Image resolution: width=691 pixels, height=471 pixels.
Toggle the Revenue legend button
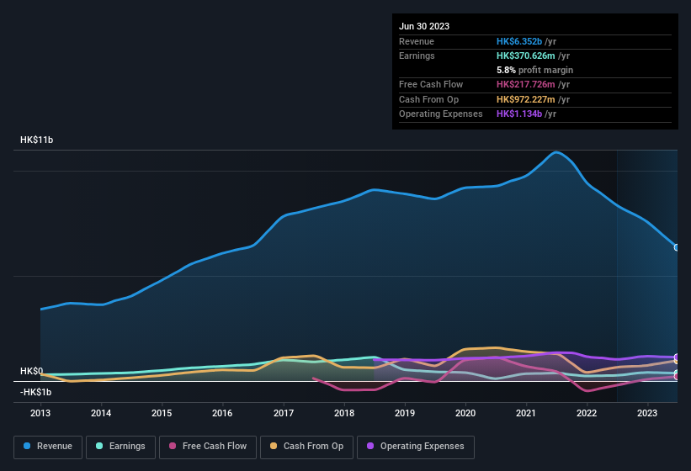[x=48, y=447]
